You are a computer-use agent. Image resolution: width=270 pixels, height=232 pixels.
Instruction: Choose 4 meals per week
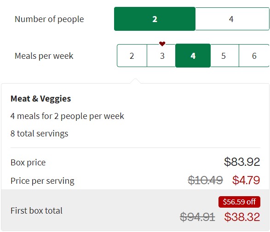click(193, 56)
